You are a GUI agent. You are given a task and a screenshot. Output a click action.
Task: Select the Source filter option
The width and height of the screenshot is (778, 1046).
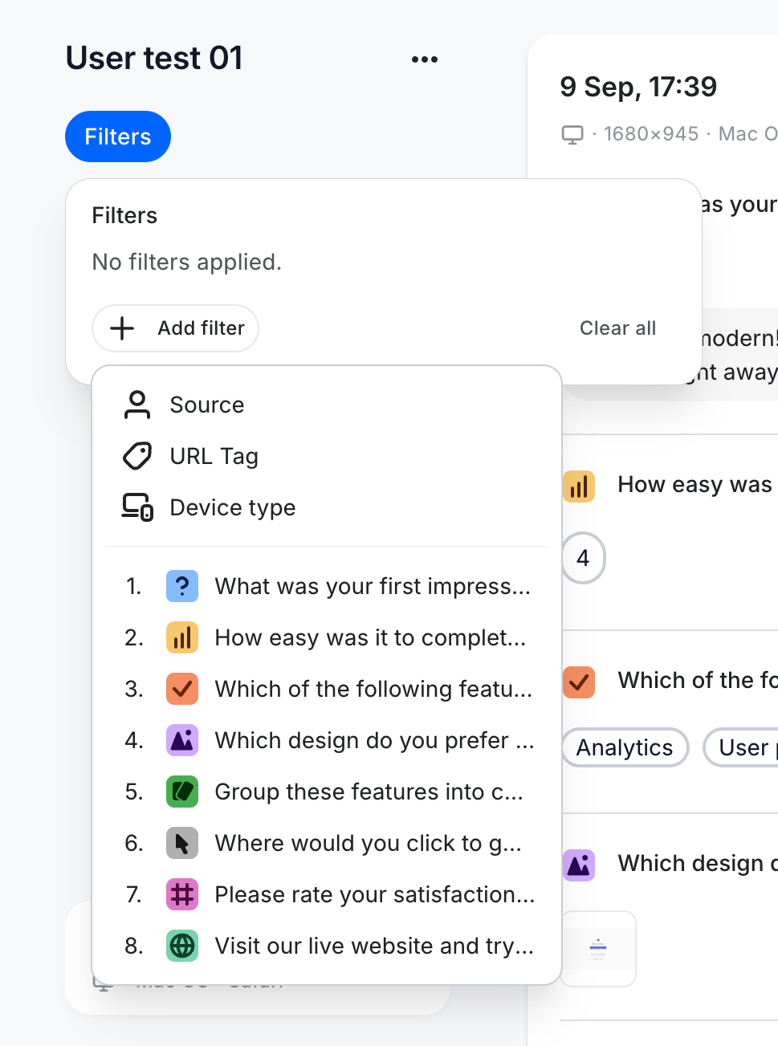206,405
